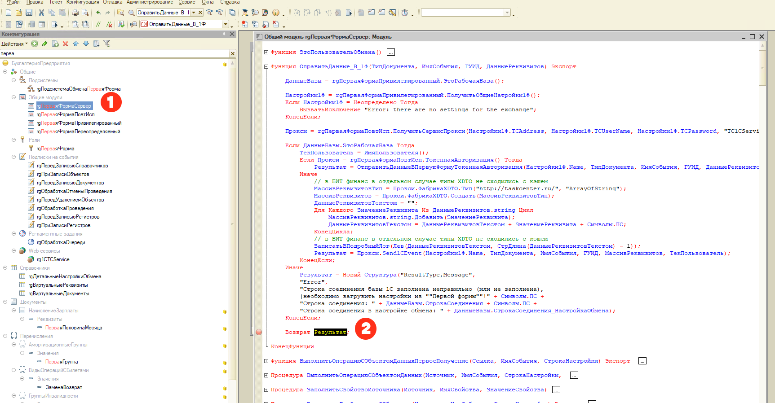Image resolution: width=775 pixels, height=403 pixels.
Task: Click the search text combo field ОправитьДанные_В_1
Action: point(163,13)
